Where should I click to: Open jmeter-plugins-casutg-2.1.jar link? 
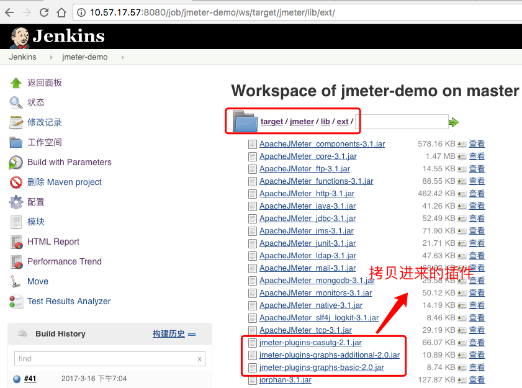point(310,343)
